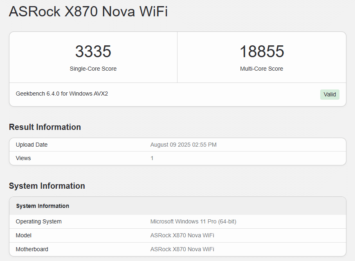Click the Valid status badge
Image resolution: width=355 pixels, height=261 pixels.
[x=330, y=94]
